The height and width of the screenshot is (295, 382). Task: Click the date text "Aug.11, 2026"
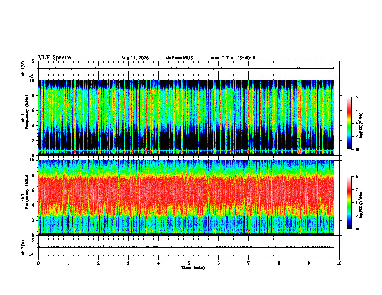(135, 58)
